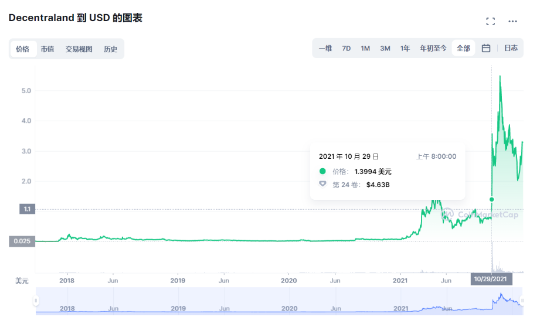Select the 年初至今 time range
Viewport: 540px width, 327px height.
[x=433, y=48]
